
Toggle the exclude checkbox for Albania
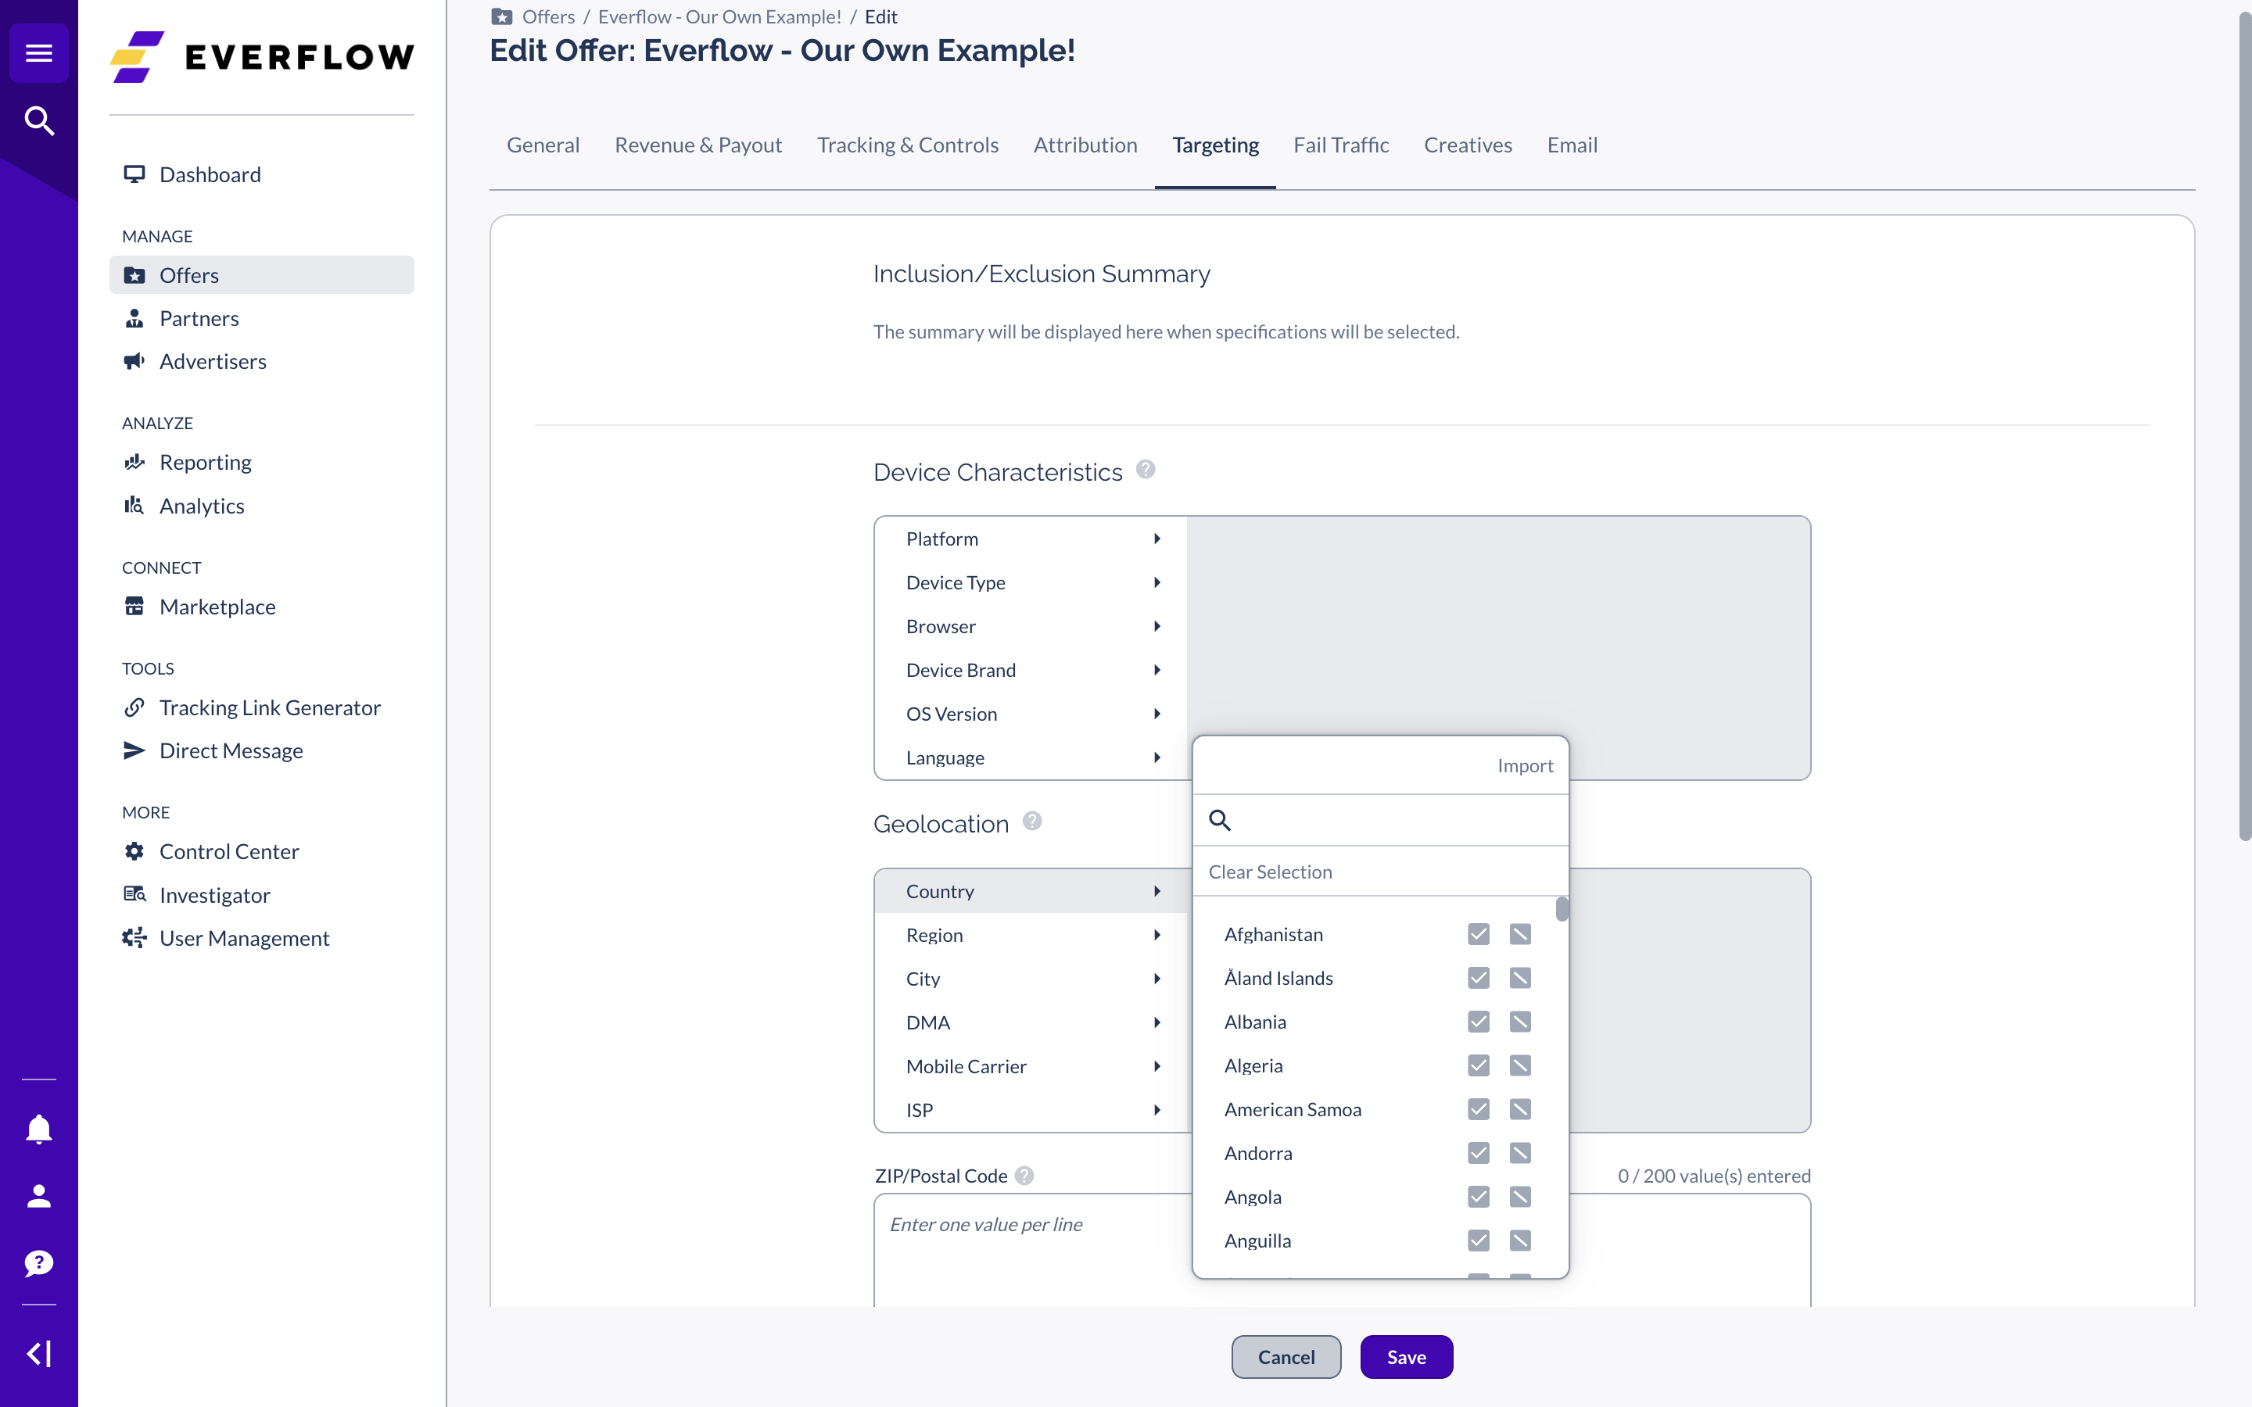[1519, 1021]
